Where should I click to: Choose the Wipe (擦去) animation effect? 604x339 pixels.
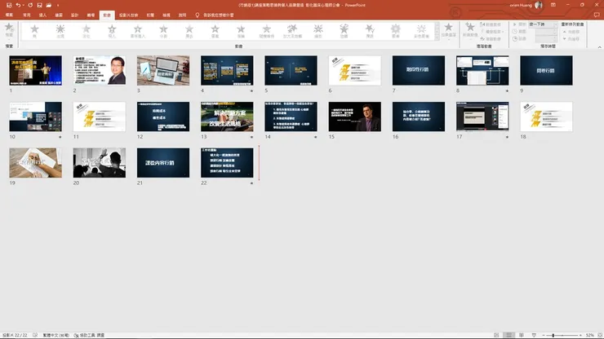click(189, 31)
